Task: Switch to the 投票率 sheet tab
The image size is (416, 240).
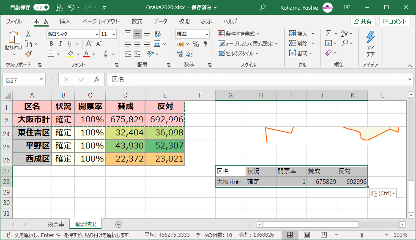Action: pos(56,224)
